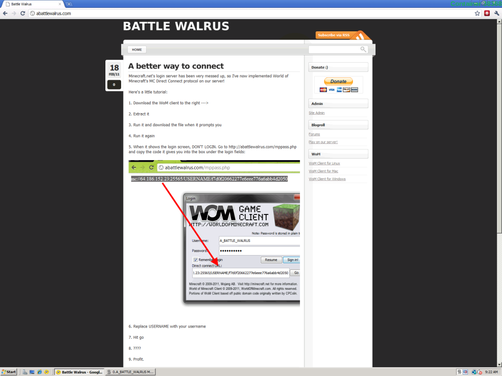Launch Chrome from the quick launch bar

[x=47, y=372]
